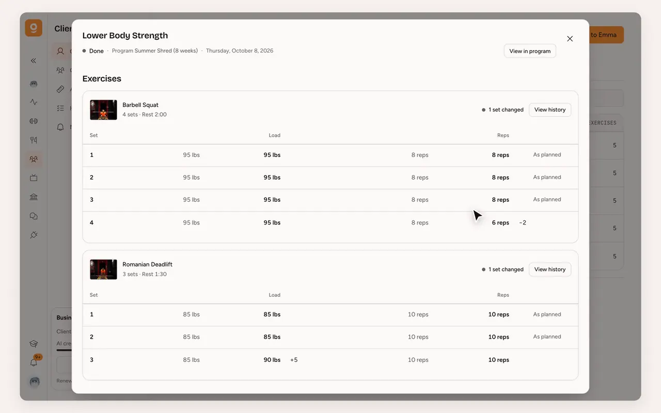The image size is (661, 413).
Task: Open the Romanian Deadlift video thumbnail
Action: [103, 269]
